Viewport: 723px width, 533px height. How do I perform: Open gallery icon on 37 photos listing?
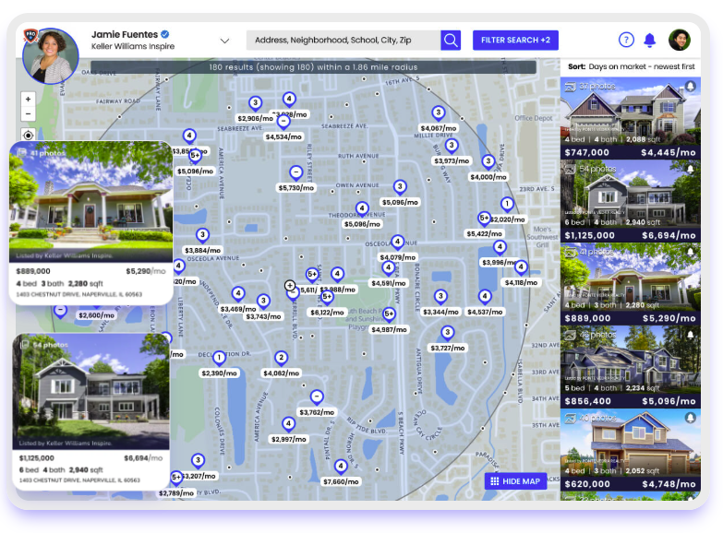(x=571, y=86)
